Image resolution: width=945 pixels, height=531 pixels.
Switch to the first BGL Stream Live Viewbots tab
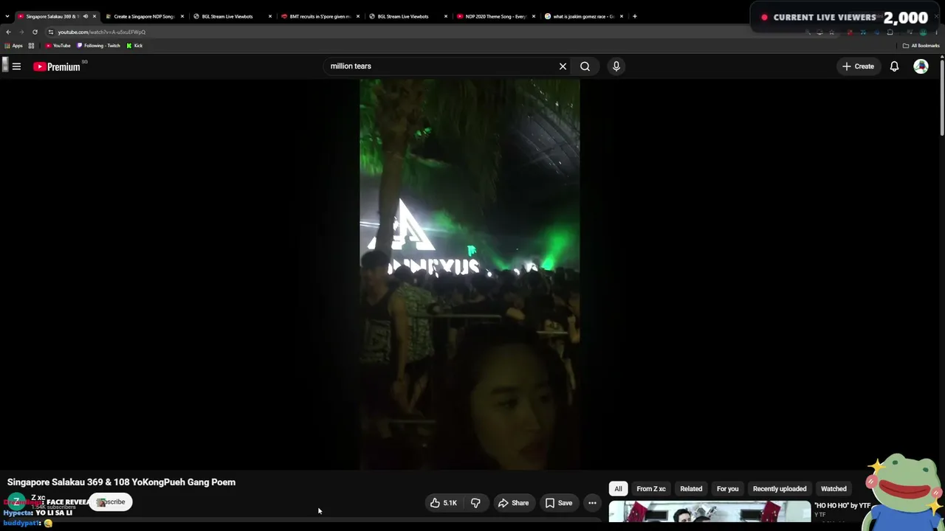coord(232,16)
